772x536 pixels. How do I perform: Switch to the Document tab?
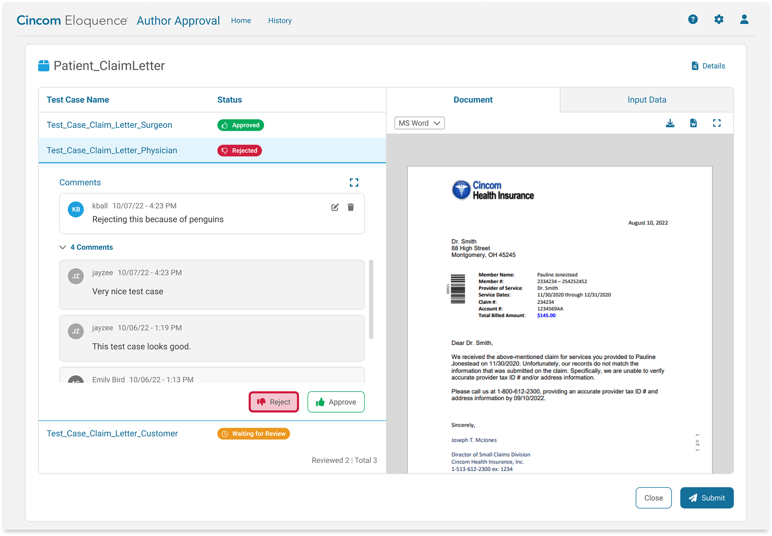pos(473,100)
